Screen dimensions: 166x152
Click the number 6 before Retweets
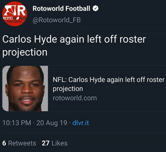coord(4,143)
